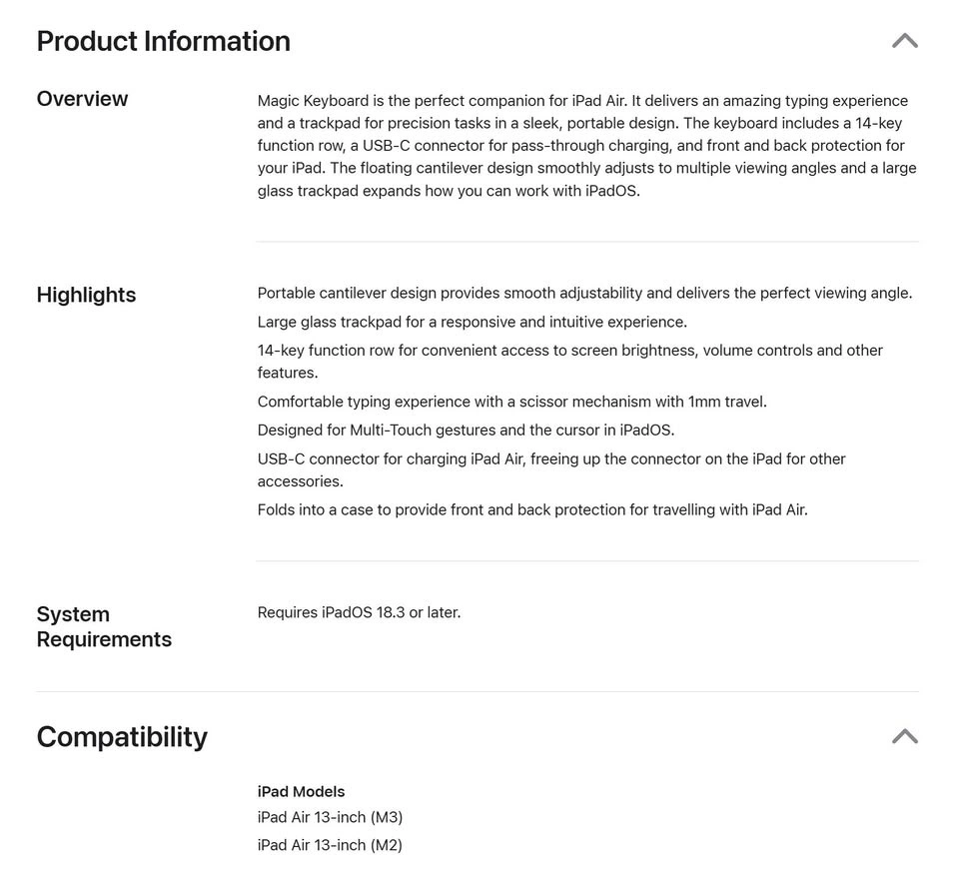Select the Overview section label

pyautogui.click(x=82, y=99)
